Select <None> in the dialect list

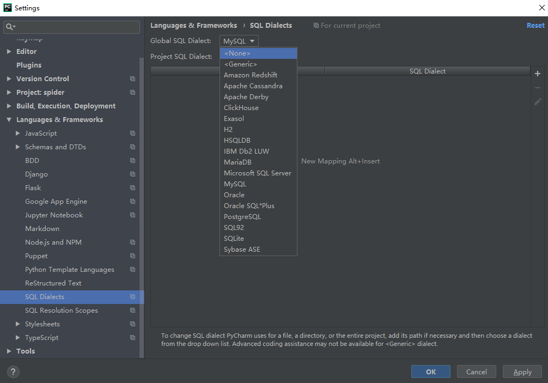pyautogui.click(x=258, y=53)
